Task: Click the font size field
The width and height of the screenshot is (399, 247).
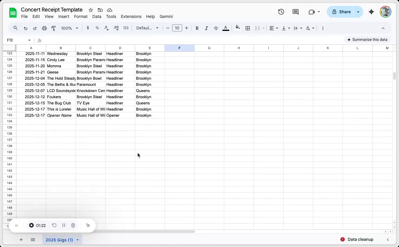Action: tap(177, 28)
